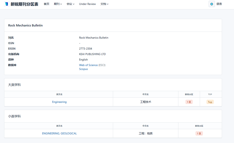Viewport: 234px width, 143px height.
Task: Toggle the round theme icon beside 语言
Action: (x=212, y=4)
